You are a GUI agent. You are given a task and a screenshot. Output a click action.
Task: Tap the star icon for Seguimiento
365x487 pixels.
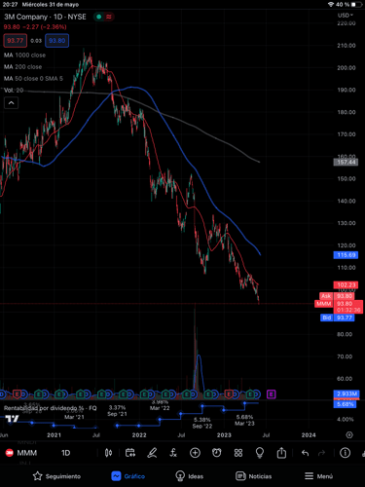pyautogui.click(x=38, y=476)
